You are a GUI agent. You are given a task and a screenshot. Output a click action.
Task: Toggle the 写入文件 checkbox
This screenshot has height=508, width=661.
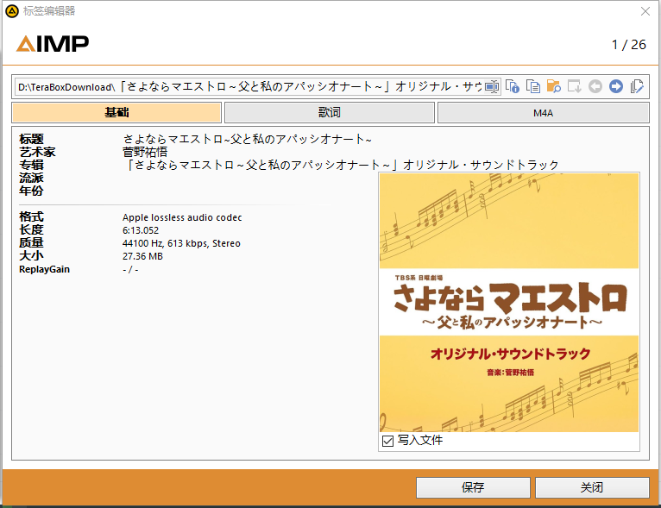pyautogui.click(x=387, y=441)
